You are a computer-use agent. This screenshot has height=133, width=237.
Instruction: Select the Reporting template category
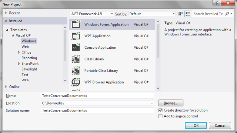[x=29, y=58]
